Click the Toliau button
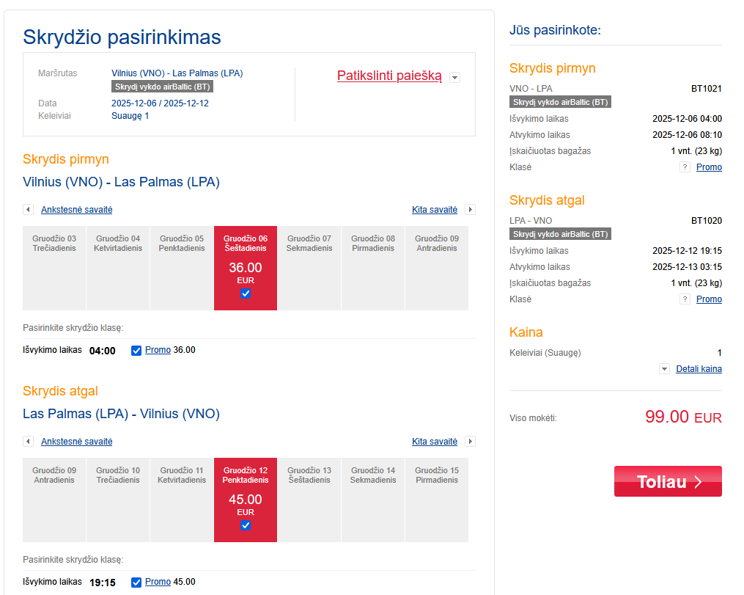The image size is (744, 595). tap(668, 481)
